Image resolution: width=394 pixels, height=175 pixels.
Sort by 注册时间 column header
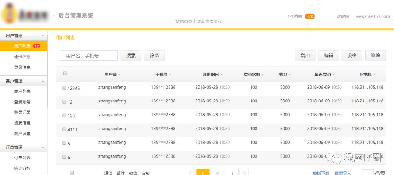[212, 74]
